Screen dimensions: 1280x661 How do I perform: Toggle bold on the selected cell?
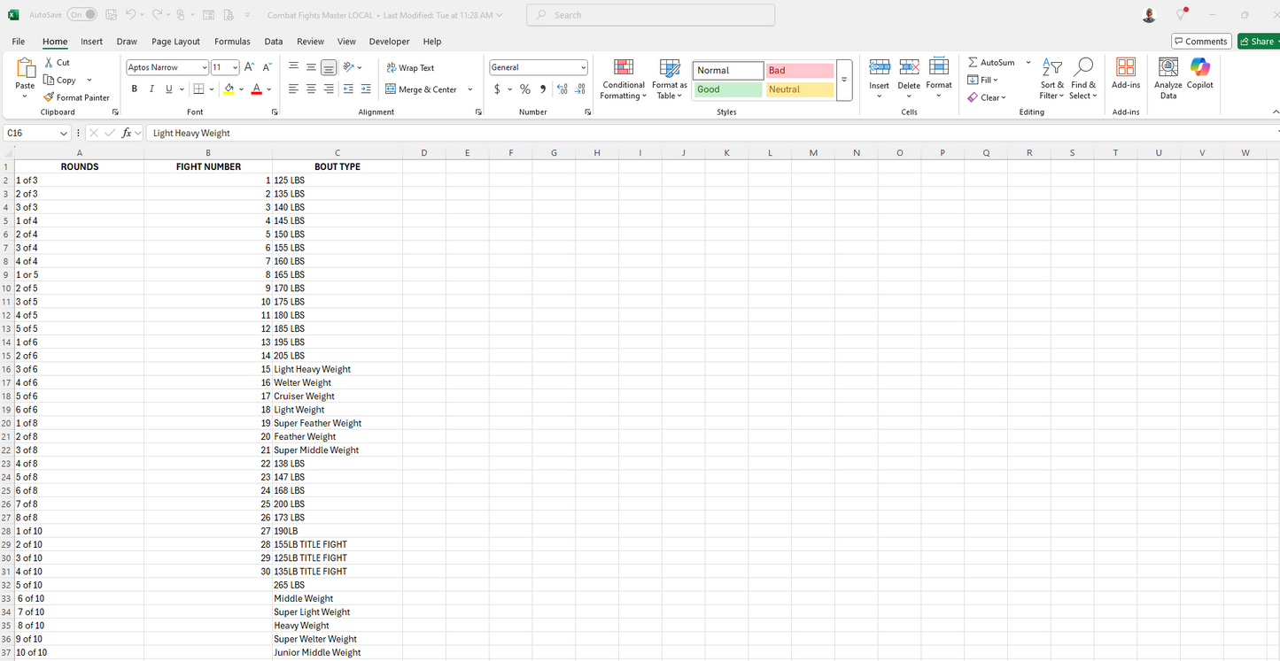134,88
